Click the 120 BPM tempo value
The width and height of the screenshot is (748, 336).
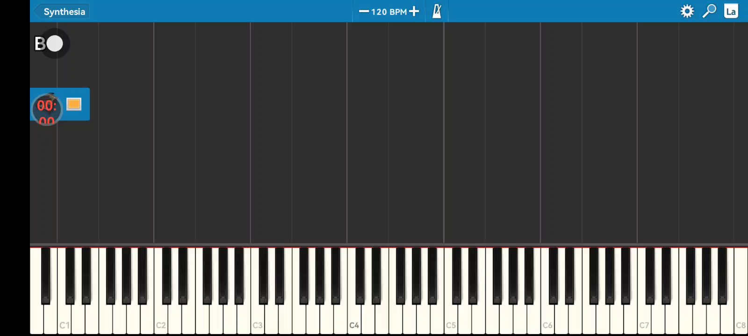pos(389,12)
